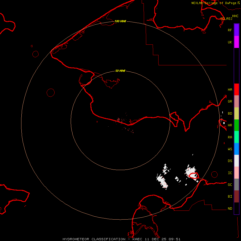Click the DS legend label
This screenshot has height=241, width=241.
tap(230, 161)
